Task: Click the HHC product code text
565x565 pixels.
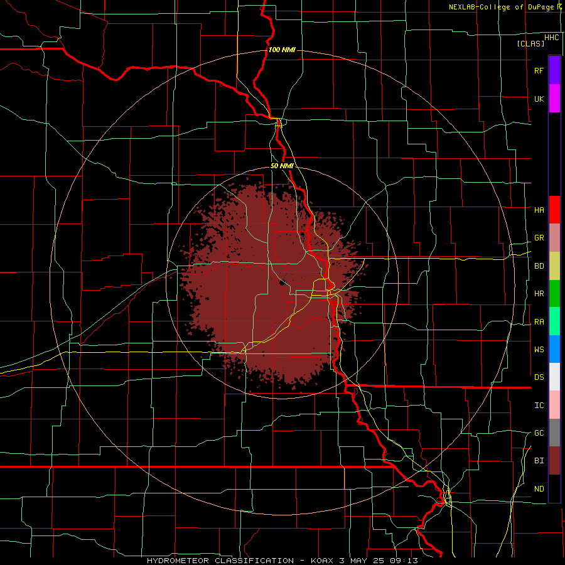Action: [x=551, y=38]
